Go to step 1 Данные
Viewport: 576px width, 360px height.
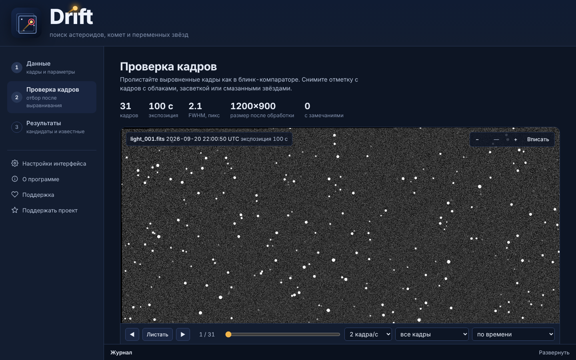52,67
